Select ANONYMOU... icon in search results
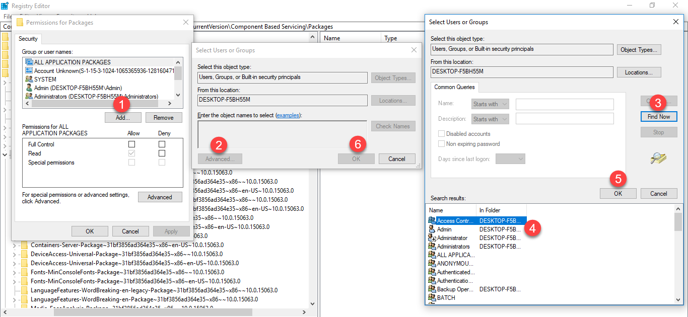Screen dimensions: 688x317 tap(432, 263)
